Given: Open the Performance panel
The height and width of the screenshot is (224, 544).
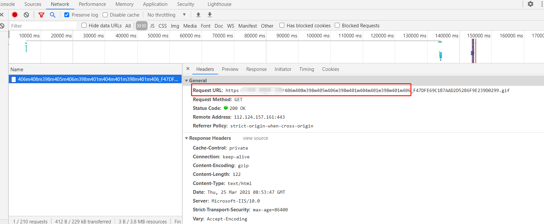Looking at the screenshot, I should [x=92, y=4].
